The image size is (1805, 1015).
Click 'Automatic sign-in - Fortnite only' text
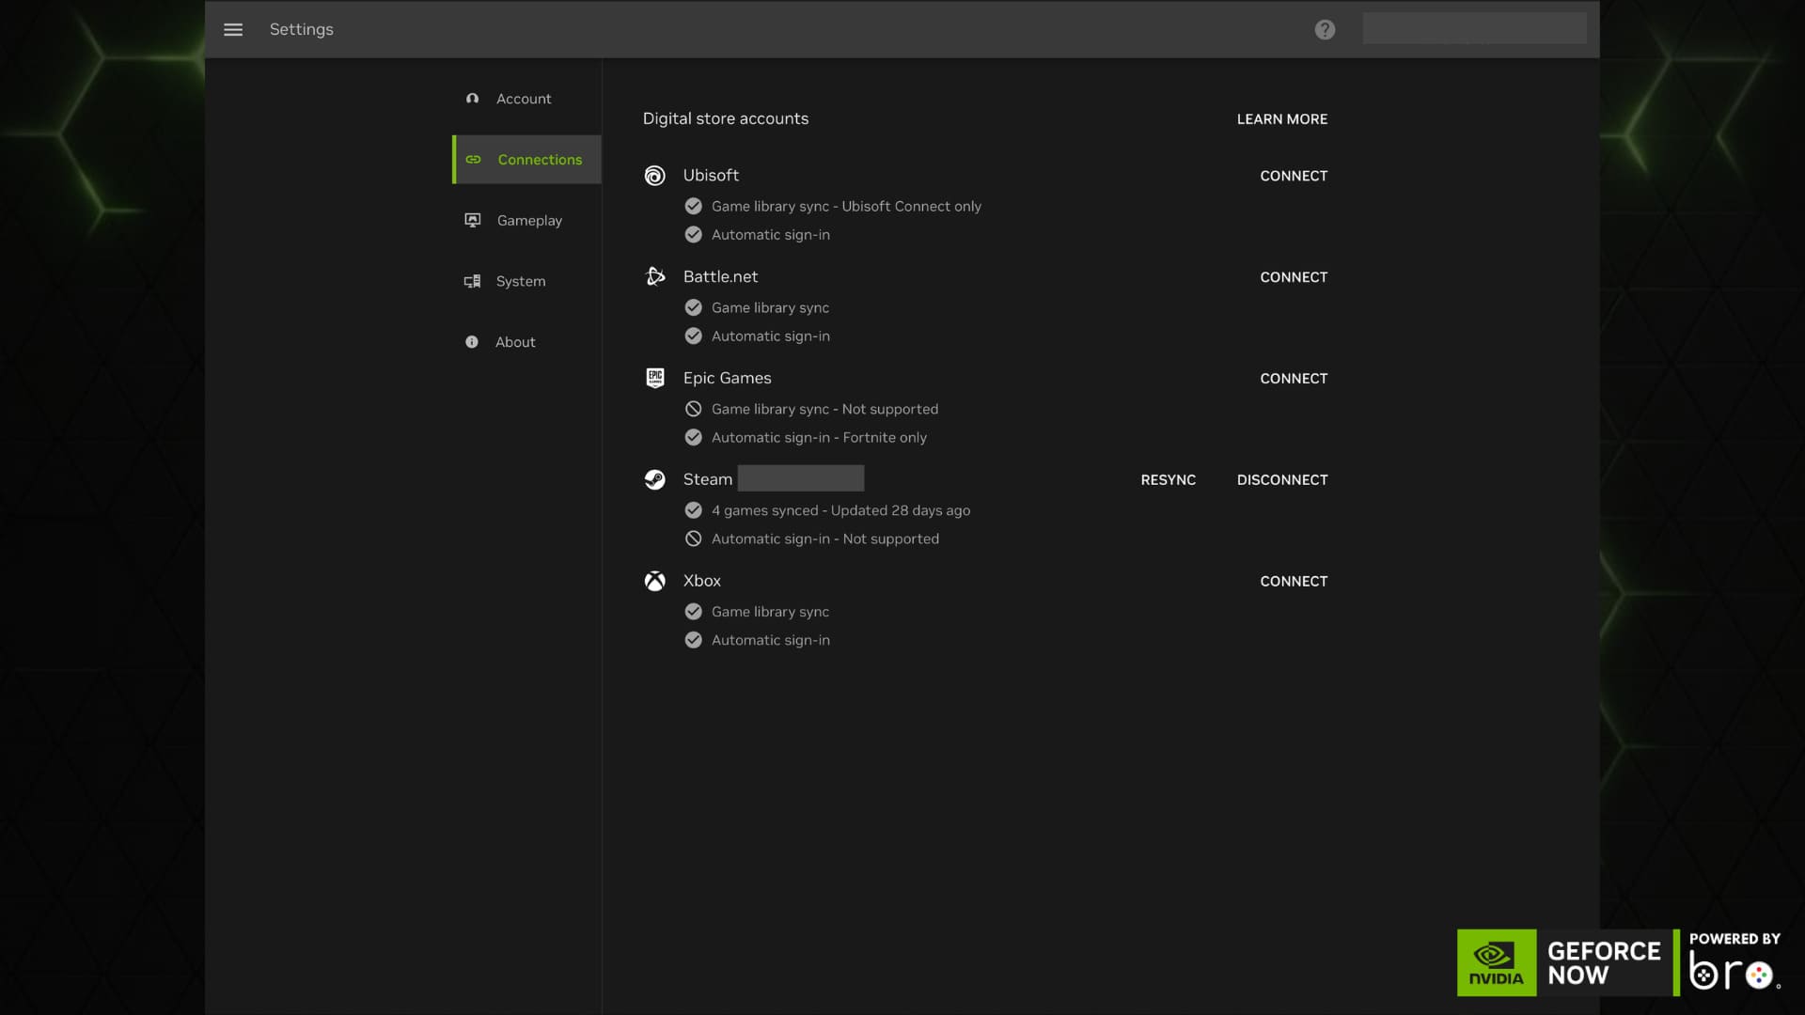[819, 437]
